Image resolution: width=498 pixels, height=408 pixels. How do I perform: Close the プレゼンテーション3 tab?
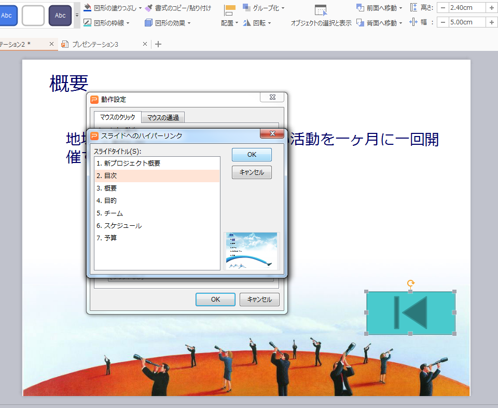[x=145, y=44]
